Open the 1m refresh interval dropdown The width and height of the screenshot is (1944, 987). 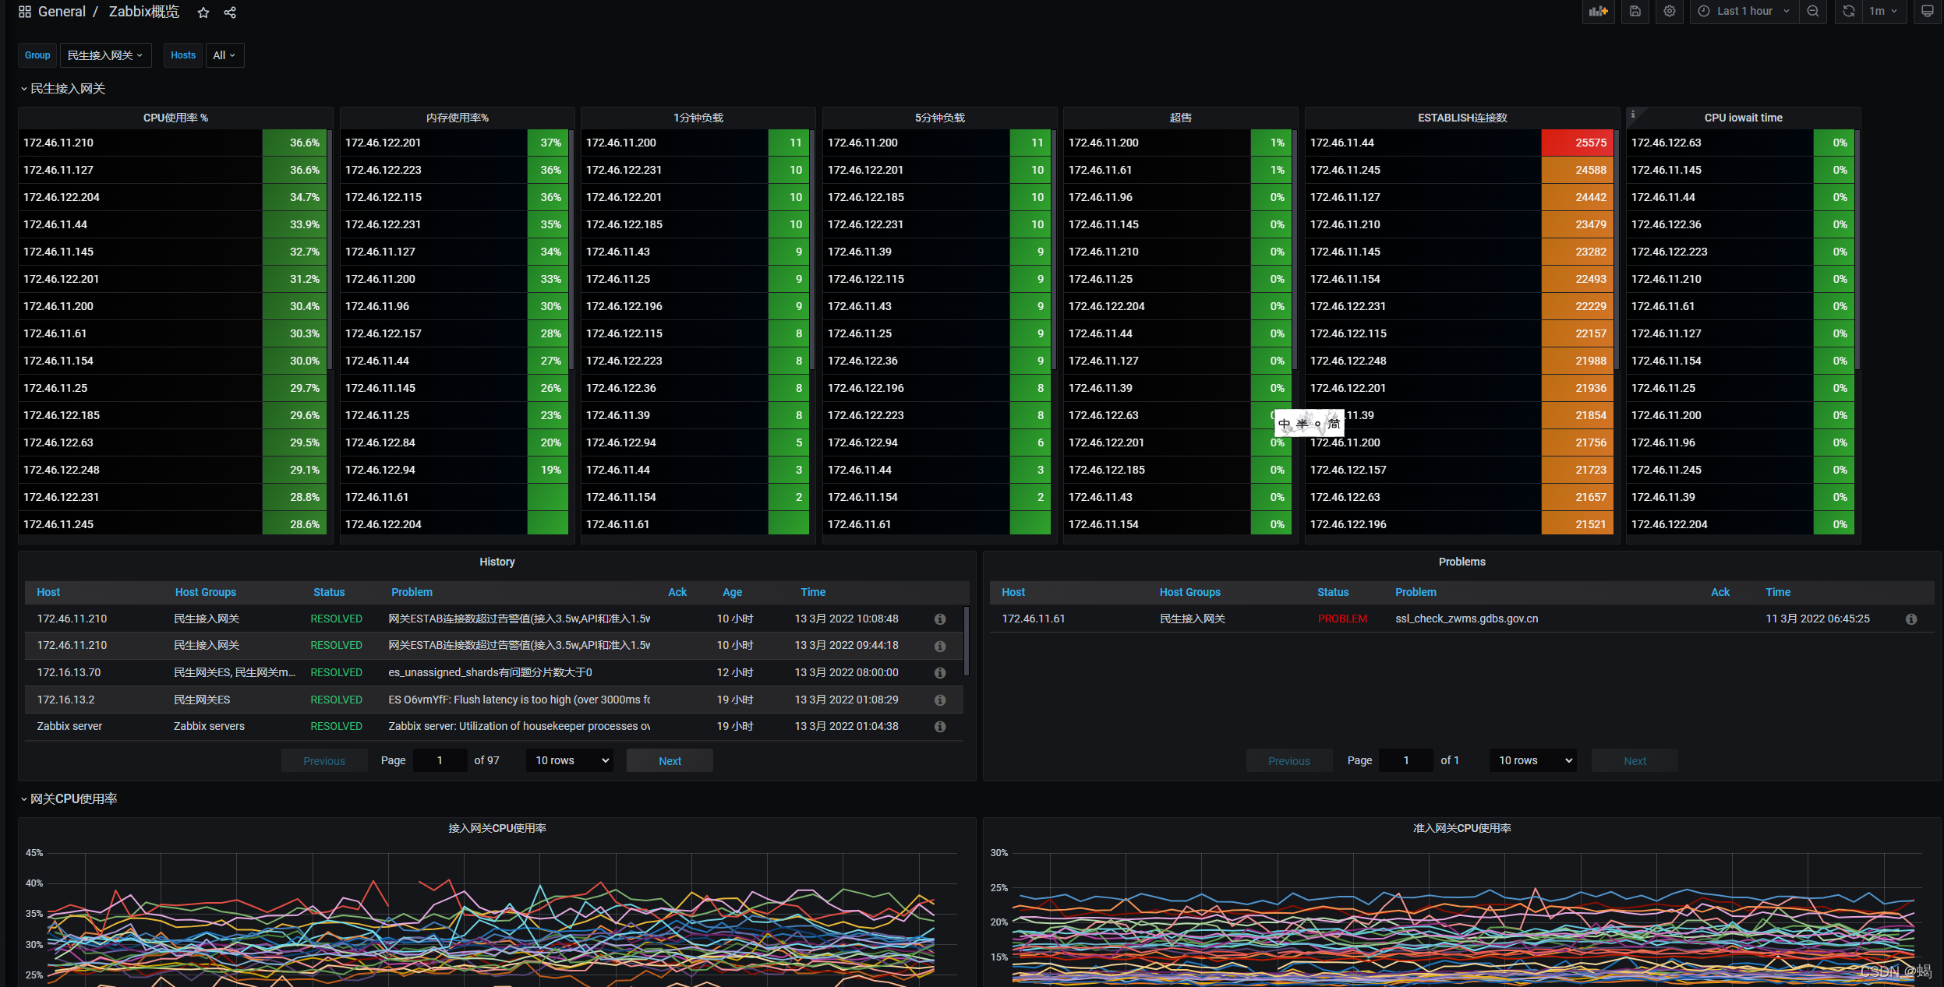pos(1884,11)
